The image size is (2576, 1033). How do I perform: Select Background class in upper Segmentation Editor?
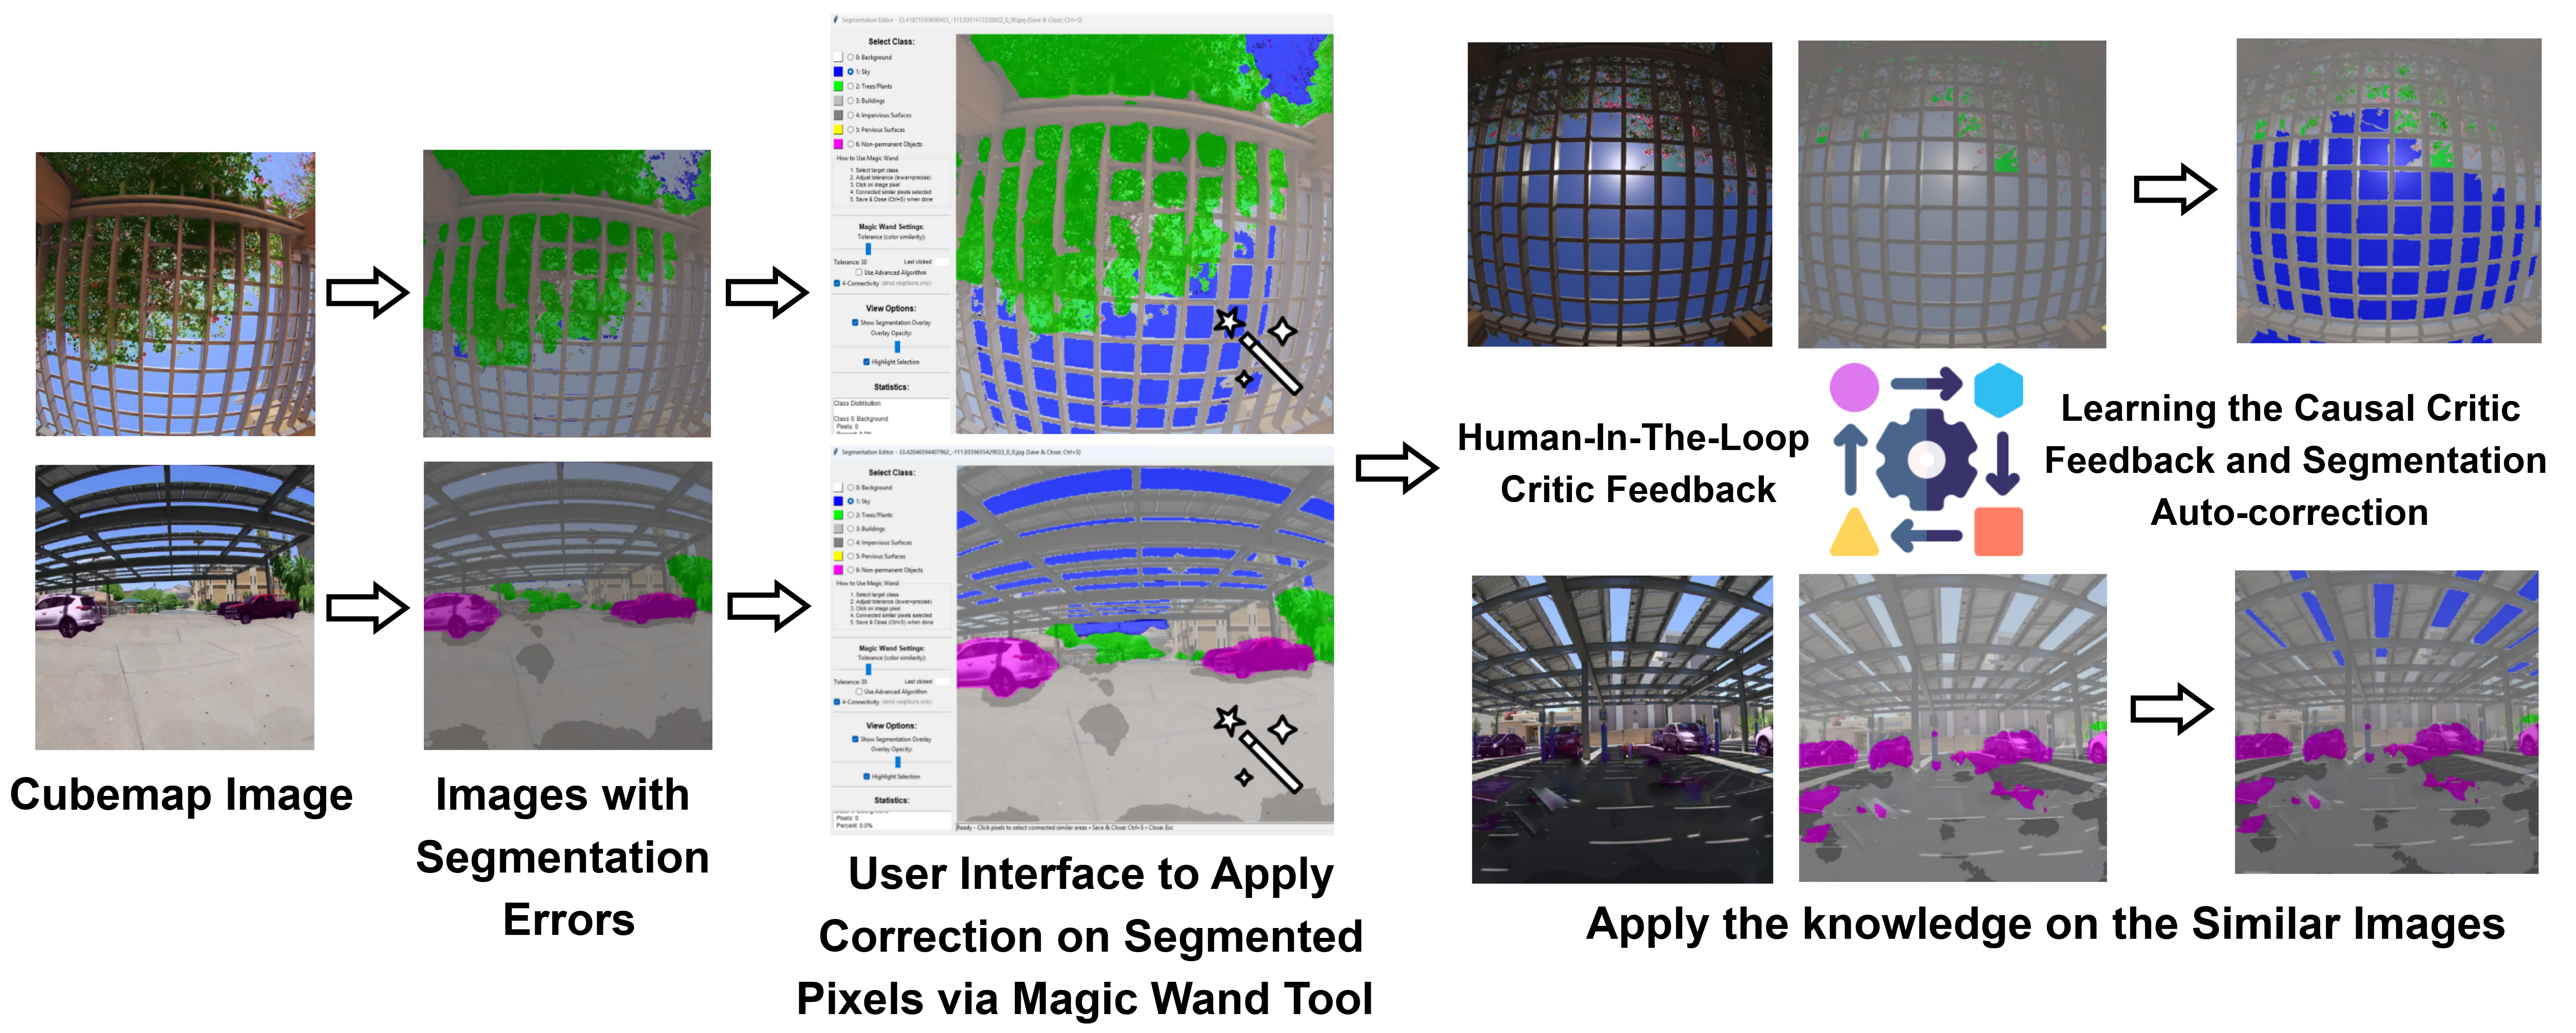(851, 57)
